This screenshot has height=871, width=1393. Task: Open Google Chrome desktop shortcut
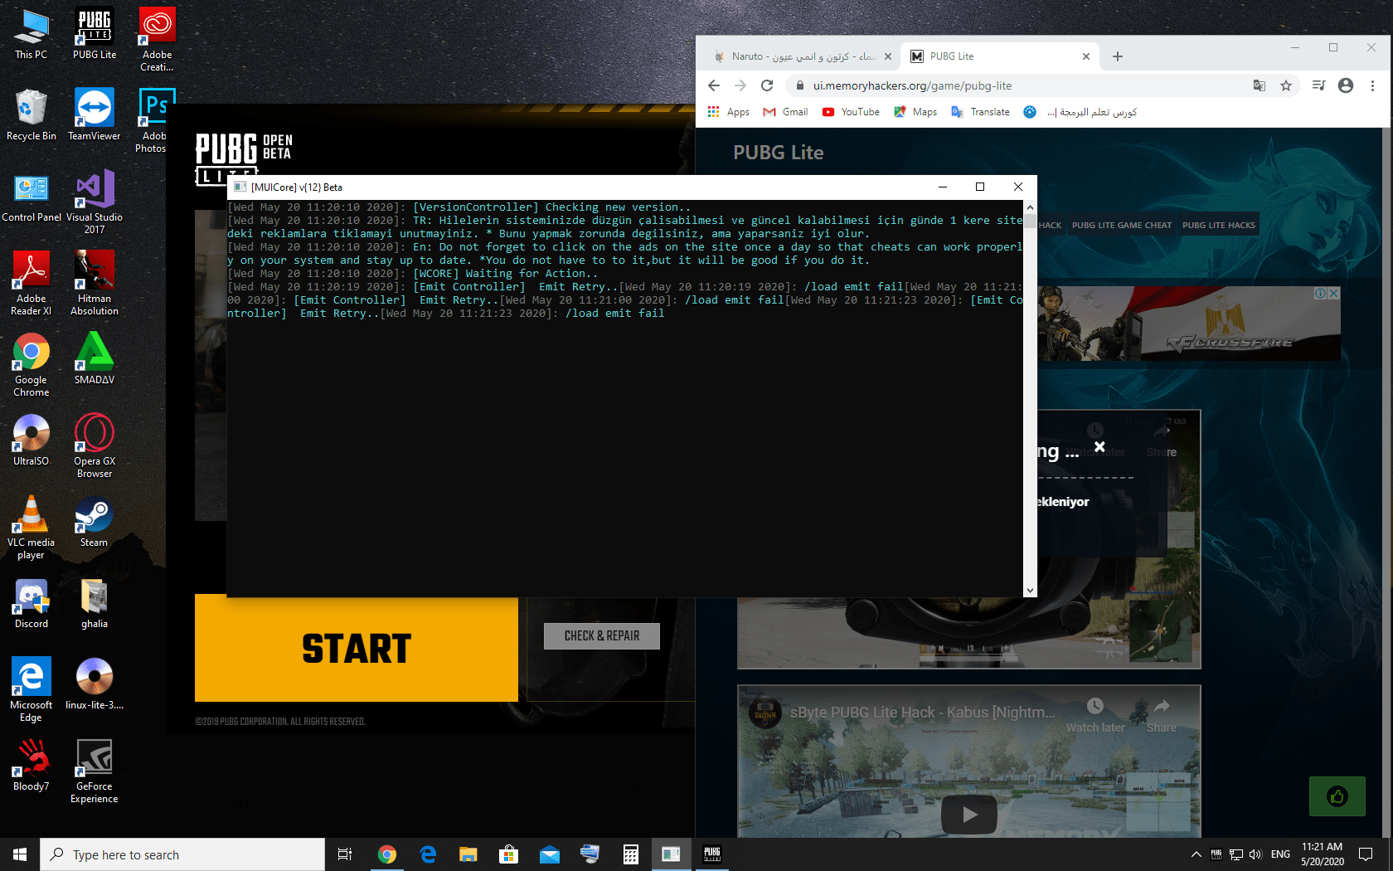pyautogui.click(x=31, y=365)
